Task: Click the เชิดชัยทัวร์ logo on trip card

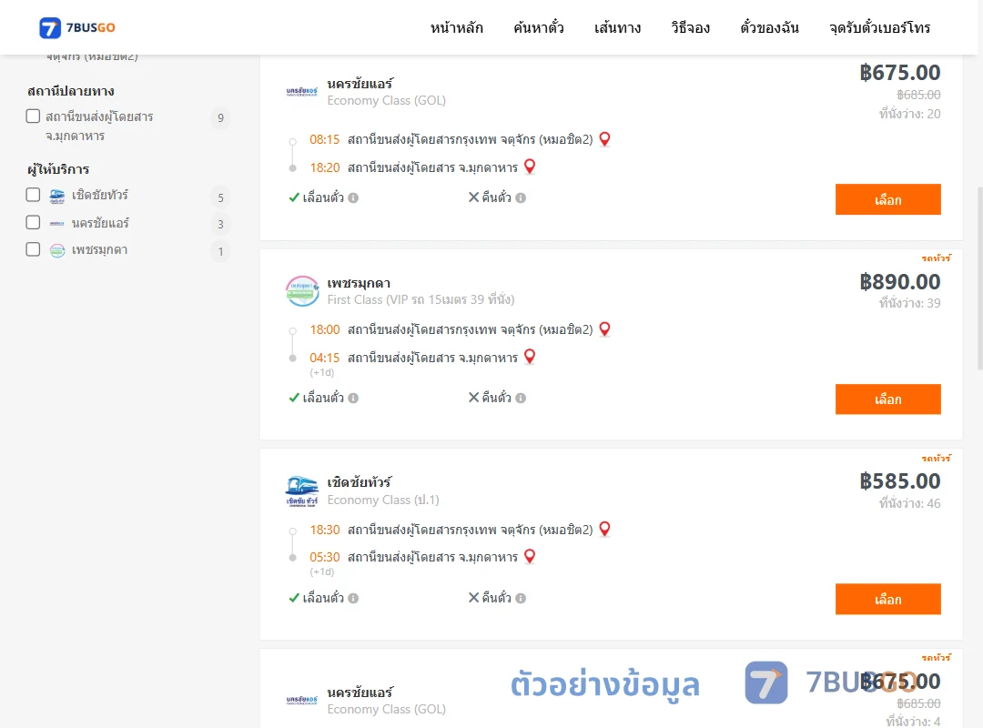Action: click(x=302, y=491)
